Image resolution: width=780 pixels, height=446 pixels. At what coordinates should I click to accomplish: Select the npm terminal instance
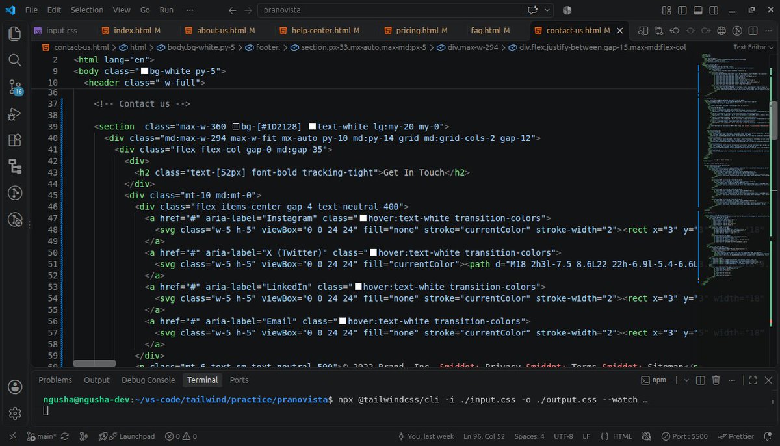click(654, 380)
